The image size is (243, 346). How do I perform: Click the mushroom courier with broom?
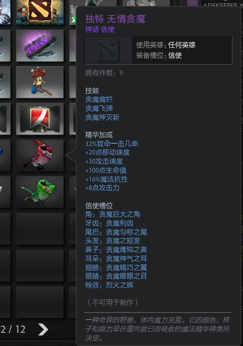coord(40,82)
